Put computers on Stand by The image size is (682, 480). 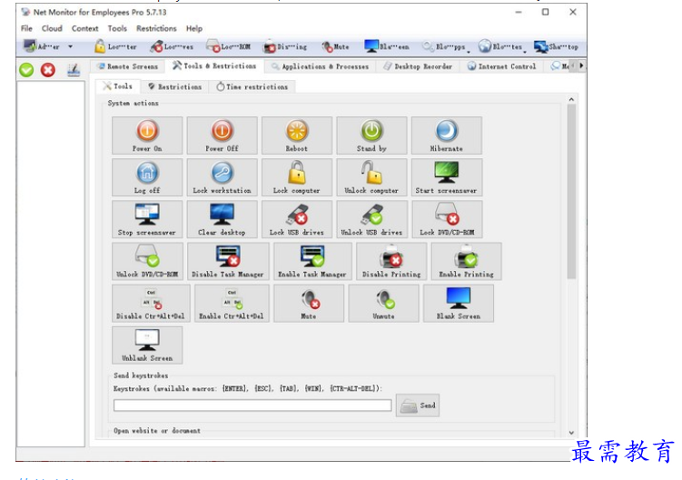click(x=371, y=135)
